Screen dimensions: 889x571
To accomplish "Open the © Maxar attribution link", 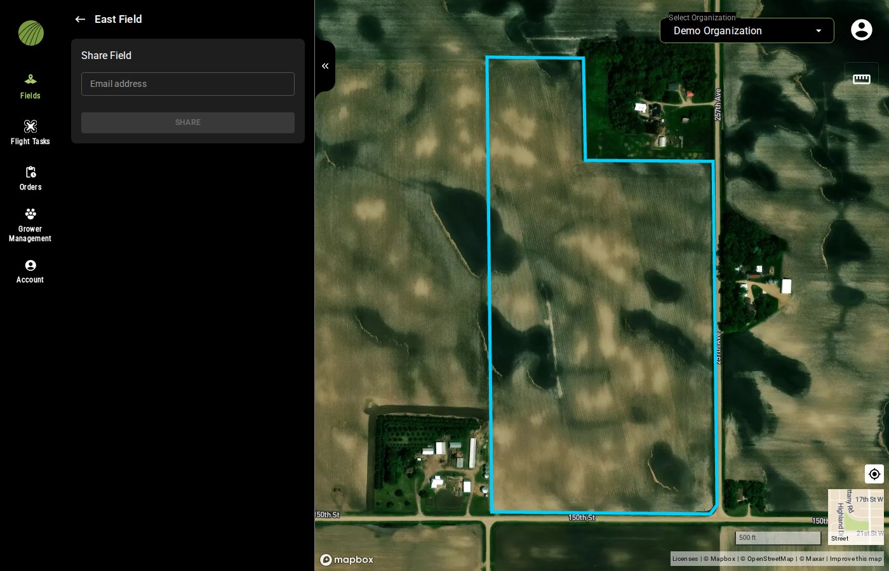I will [x=812, y=559].
